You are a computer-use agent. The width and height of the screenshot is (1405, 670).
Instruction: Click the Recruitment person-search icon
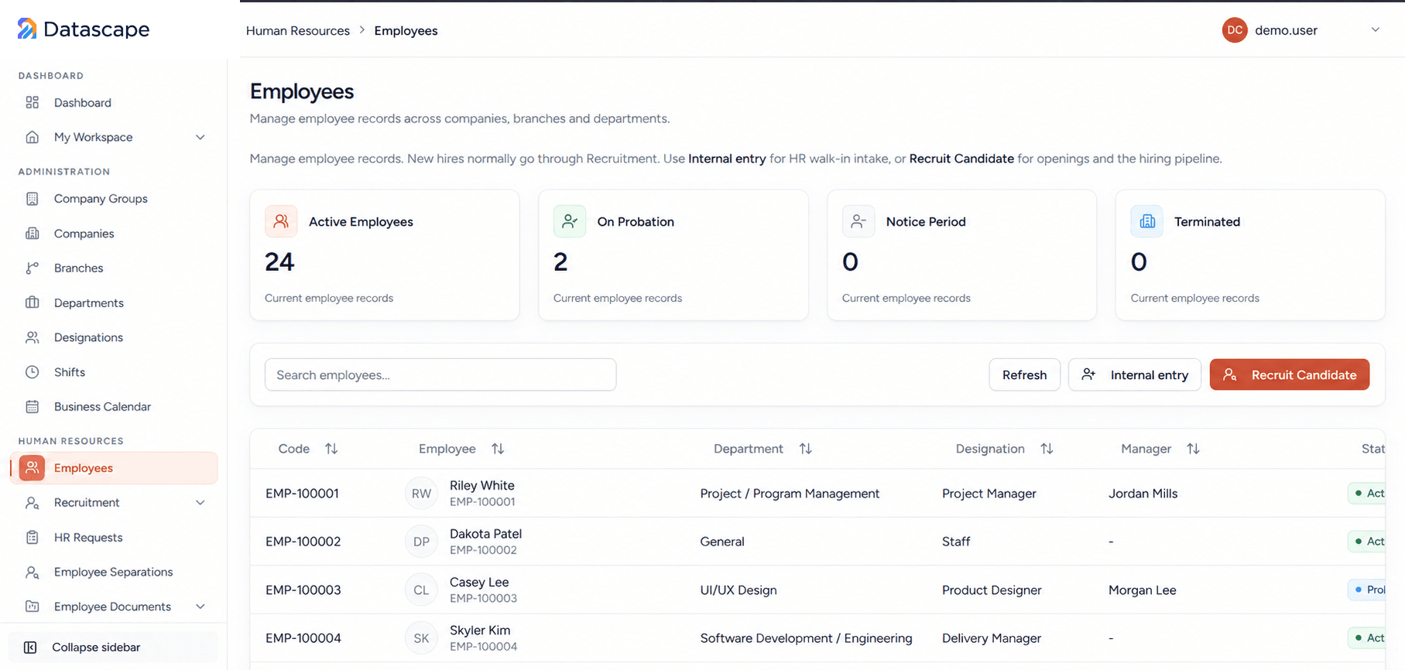point(33,503)
